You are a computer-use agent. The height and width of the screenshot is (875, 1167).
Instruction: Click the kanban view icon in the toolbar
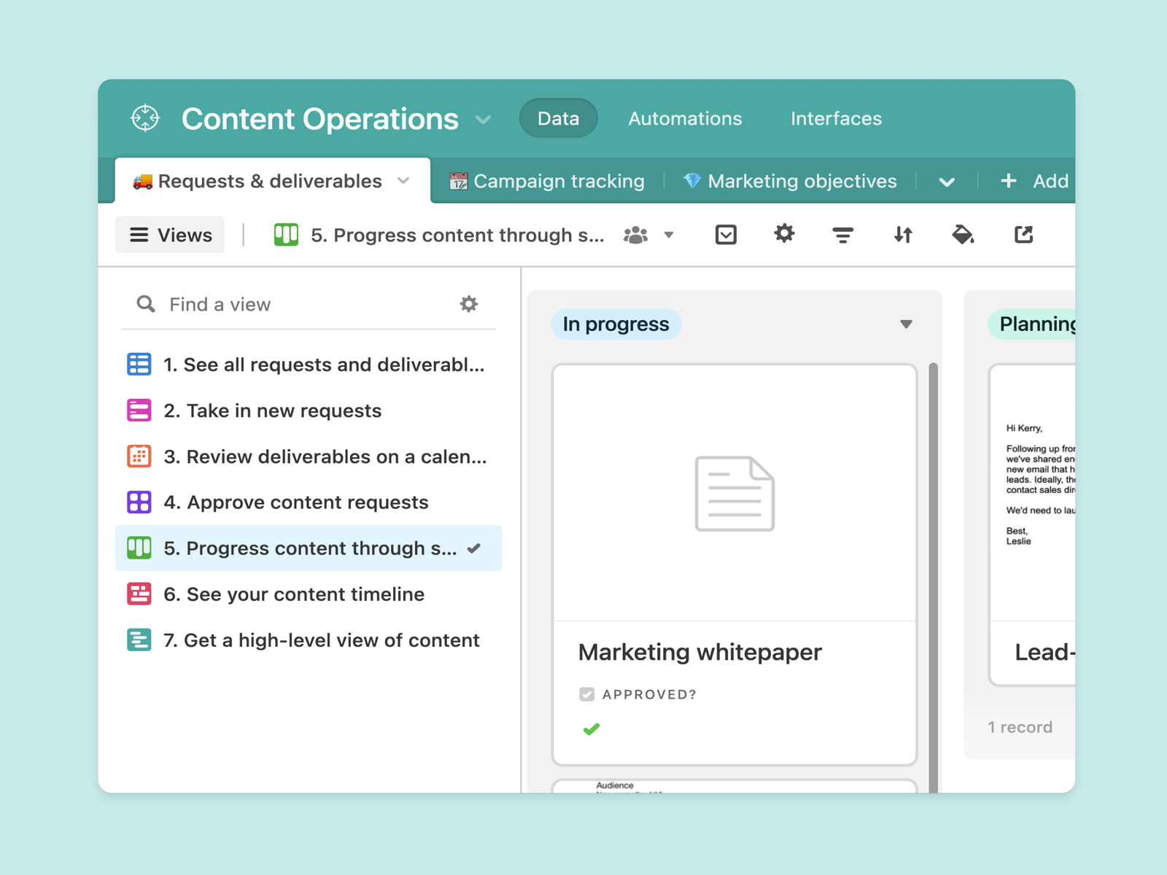[x=286, y=235]
